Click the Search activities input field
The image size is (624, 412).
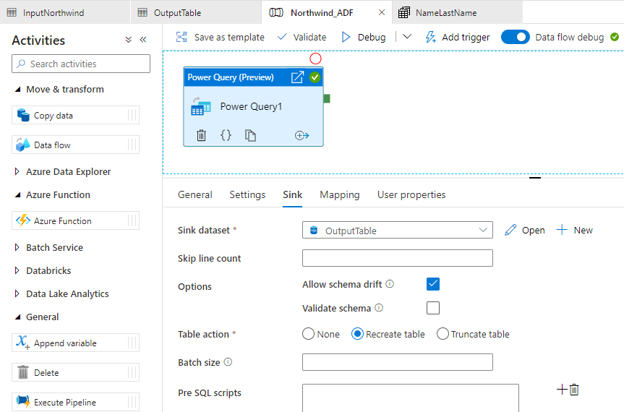[x=81, y=64]
